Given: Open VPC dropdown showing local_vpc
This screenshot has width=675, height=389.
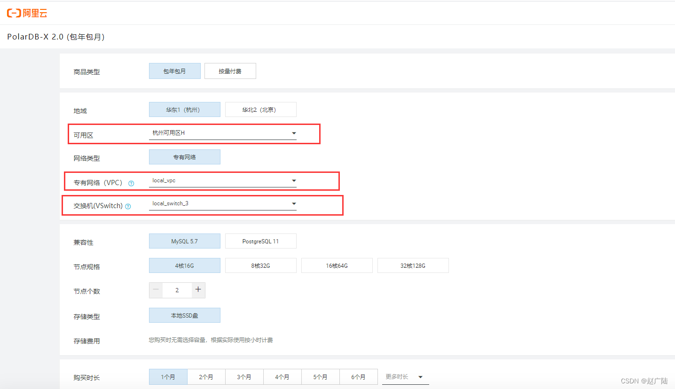Looking at the screenshot, I should click(x=223, y=180).
